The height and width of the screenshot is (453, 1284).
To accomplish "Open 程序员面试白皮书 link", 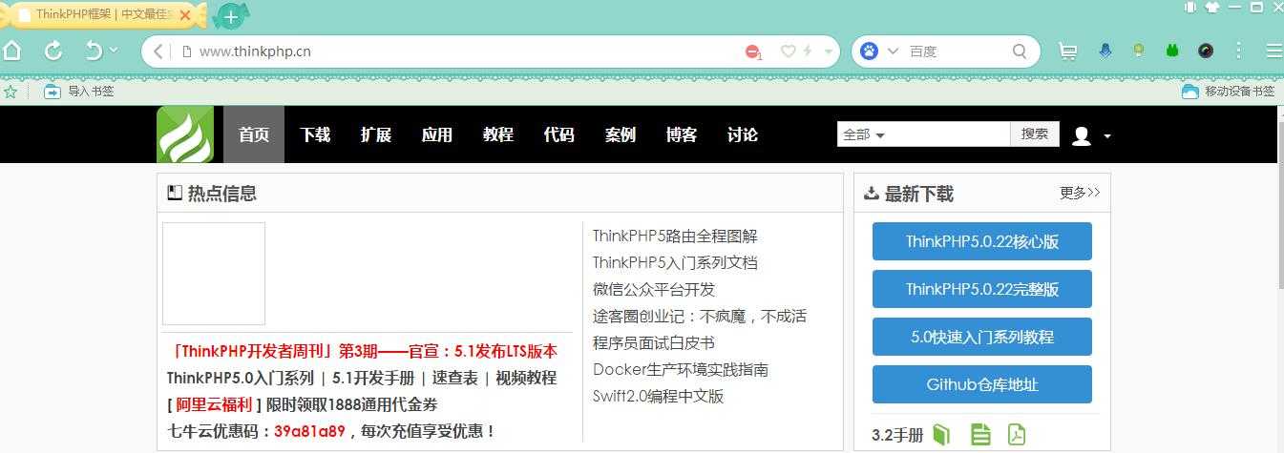I will 654,342.
